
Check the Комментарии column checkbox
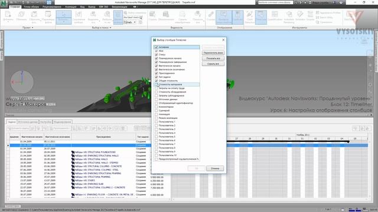[x=156, y=107]
